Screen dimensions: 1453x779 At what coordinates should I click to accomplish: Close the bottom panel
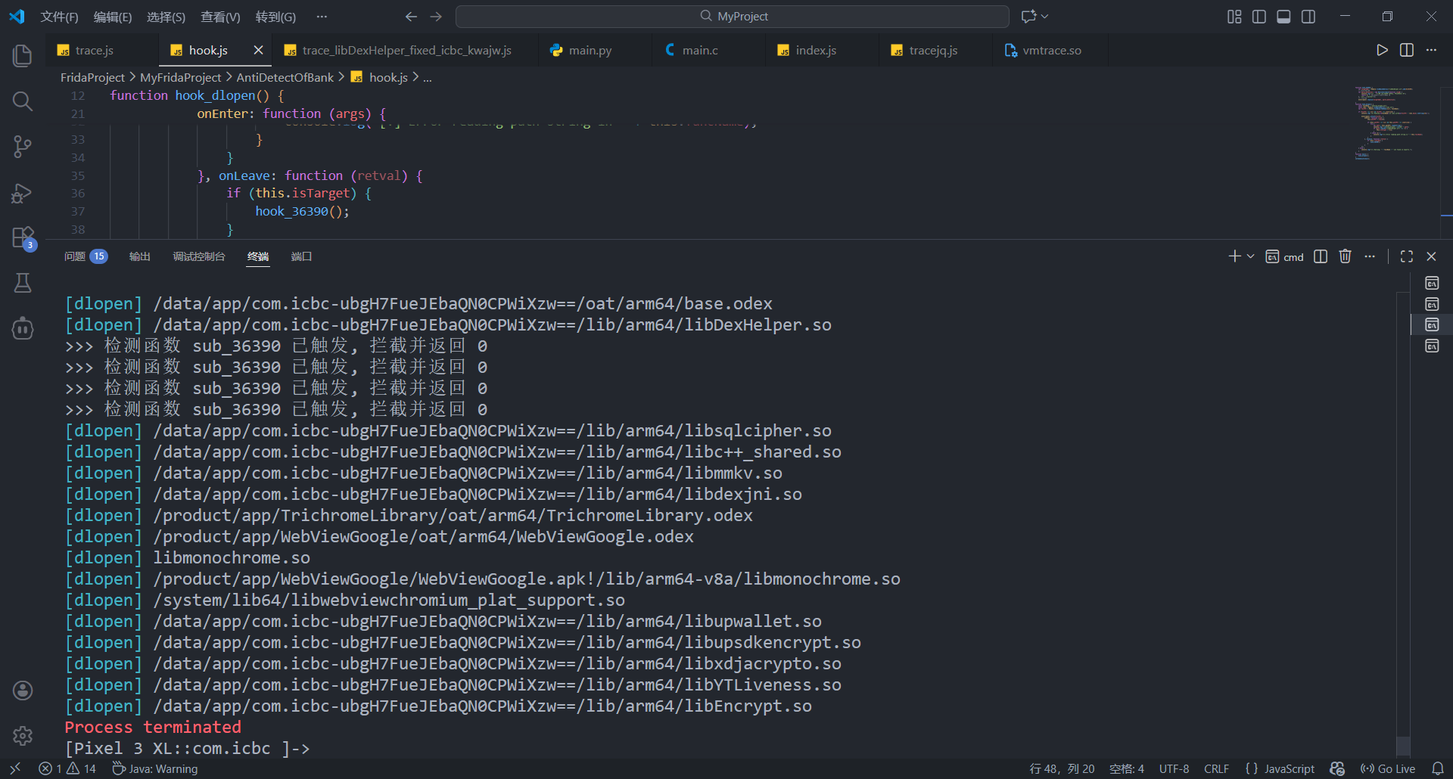(1431, 256)
